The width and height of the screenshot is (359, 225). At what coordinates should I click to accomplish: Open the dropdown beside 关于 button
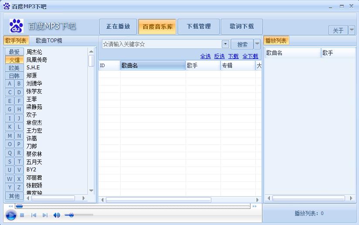pyautogui.click(x=352, y=30)
